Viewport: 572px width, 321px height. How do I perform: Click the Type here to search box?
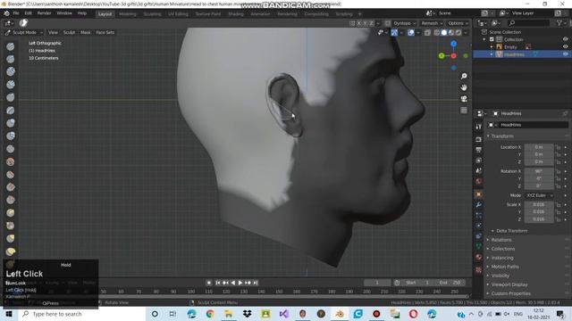click(x=82, y=314)
